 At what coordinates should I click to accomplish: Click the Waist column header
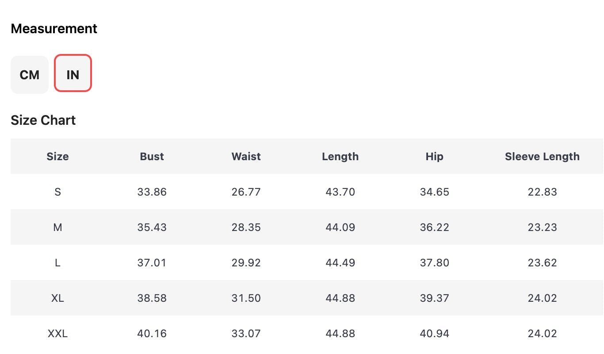pos(246,156)
